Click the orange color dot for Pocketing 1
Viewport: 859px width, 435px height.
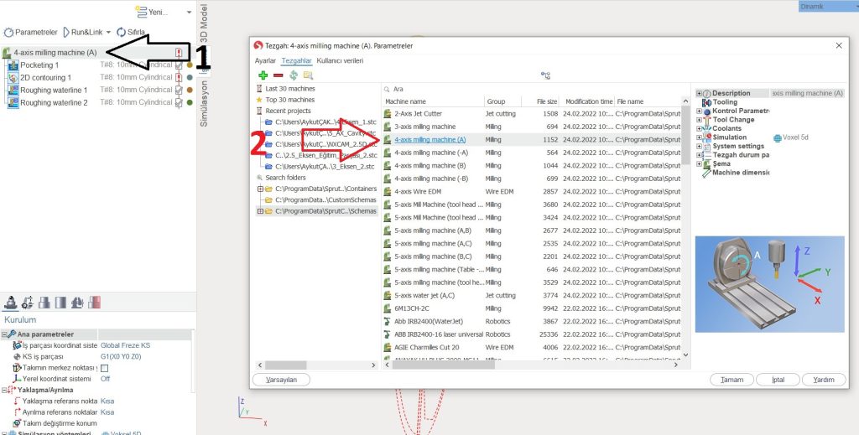(190, 65)
